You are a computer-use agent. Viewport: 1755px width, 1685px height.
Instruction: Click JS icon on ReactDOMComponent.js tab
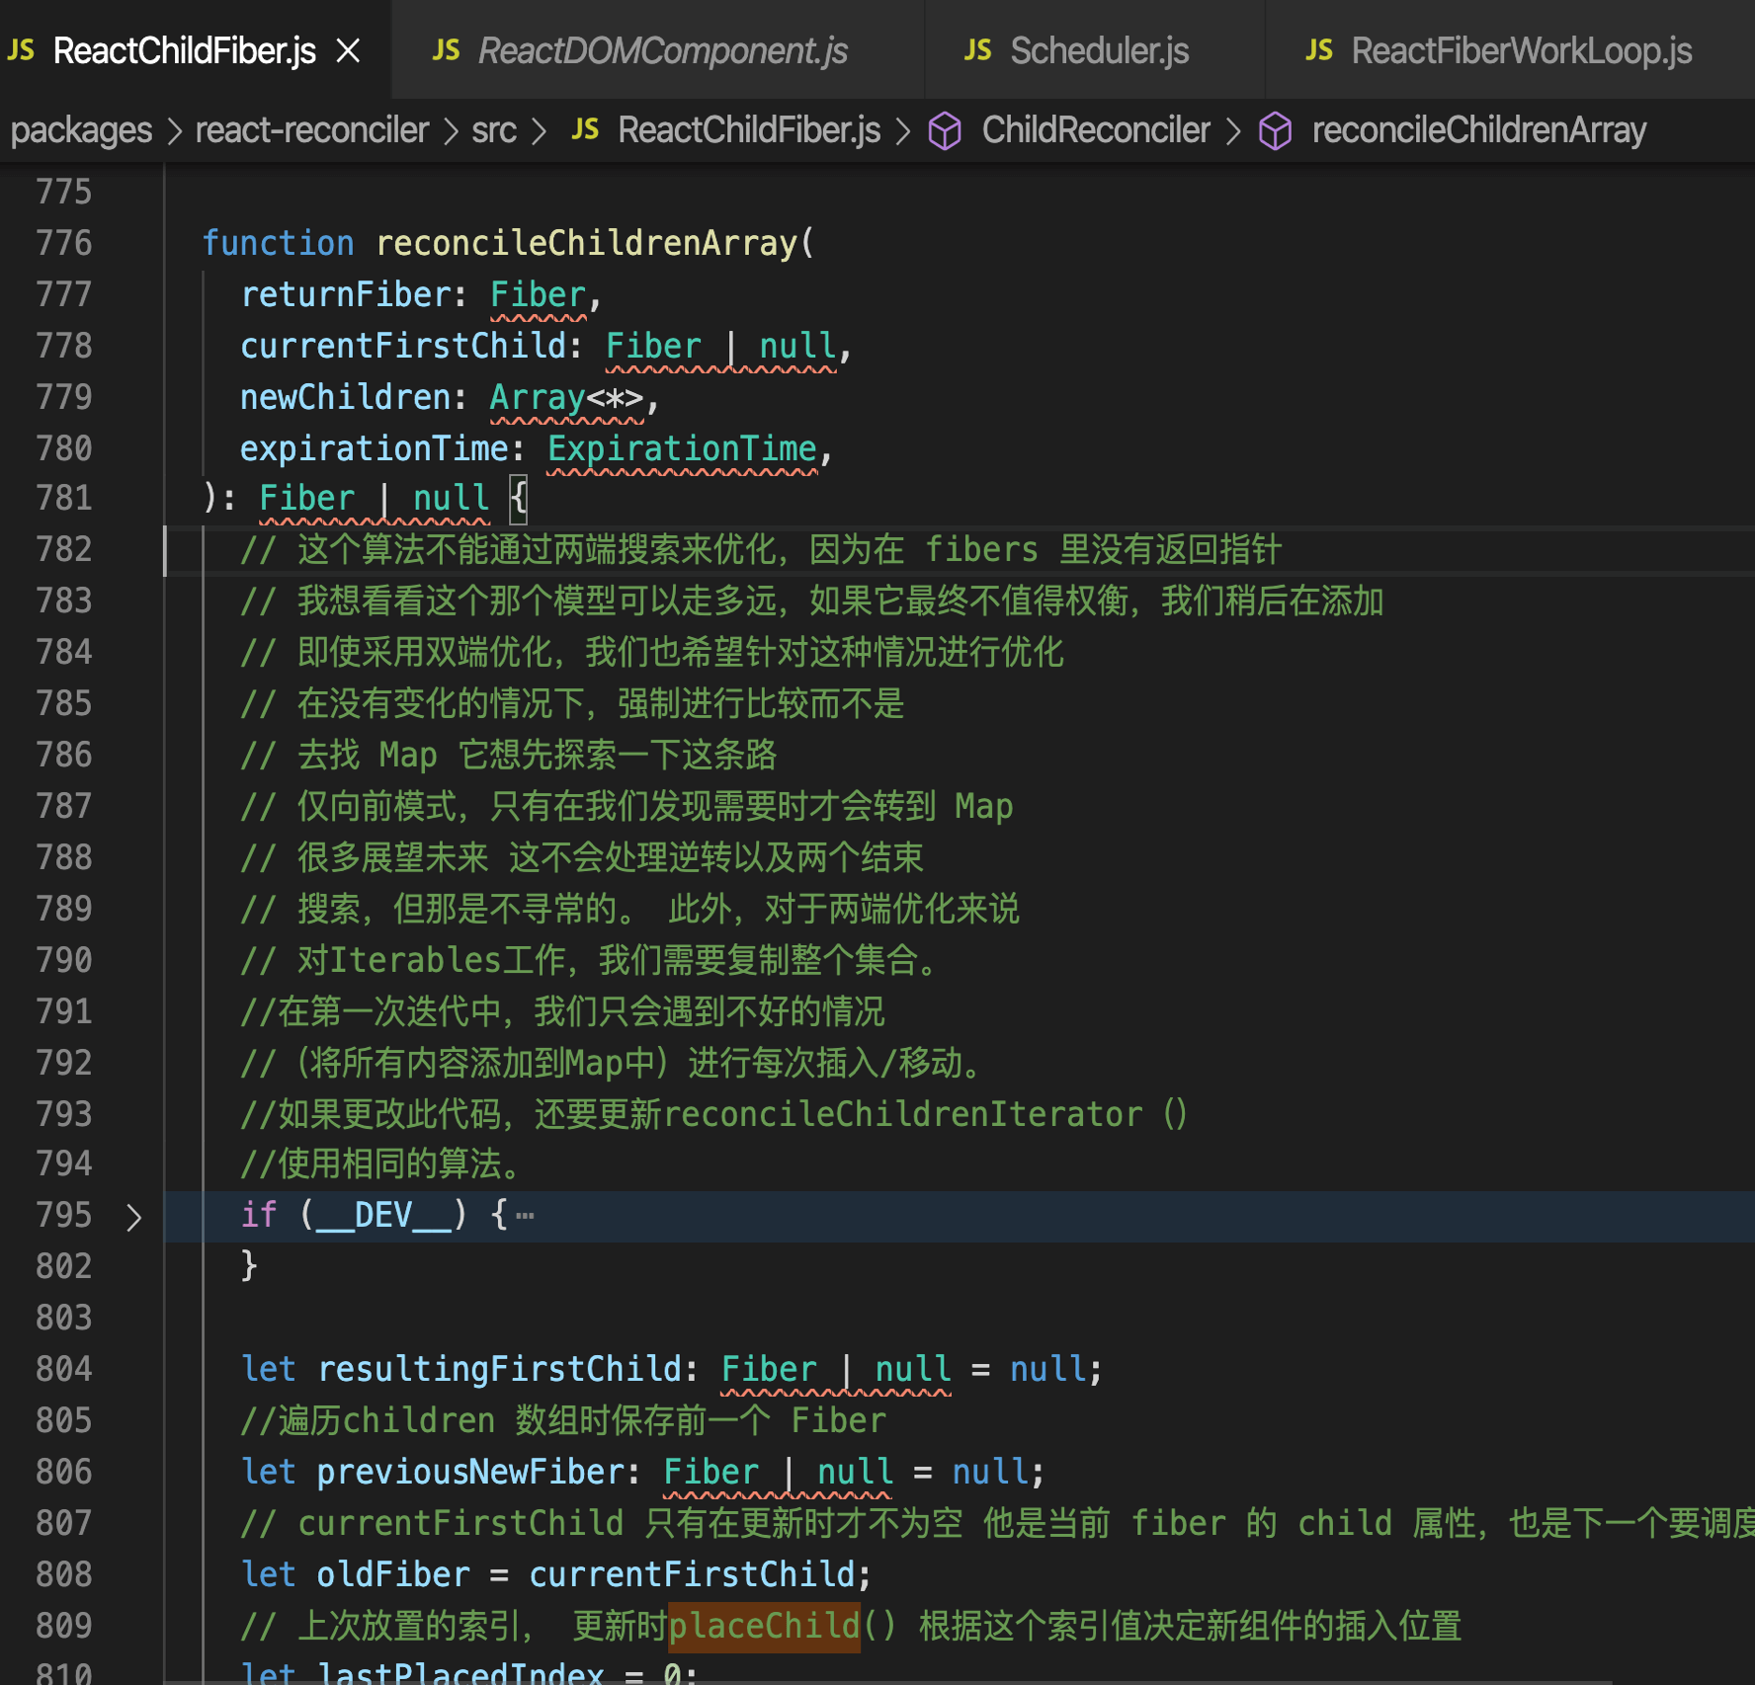point(447,50)
